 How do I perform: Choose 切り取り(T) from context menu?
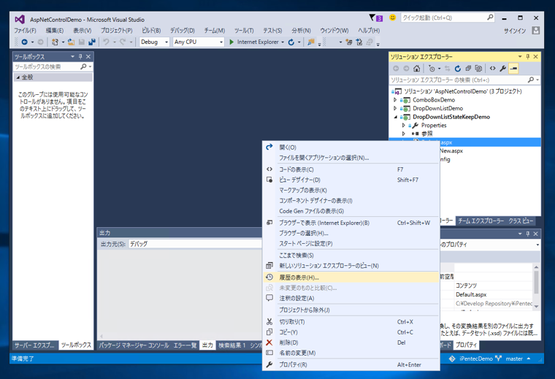coord(351,321)
